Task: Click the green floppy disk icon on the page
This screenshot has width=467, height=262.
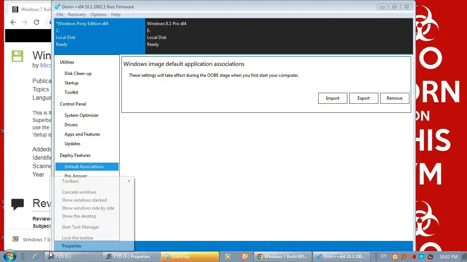Action: pyautogui.click(x=17, y=56)
